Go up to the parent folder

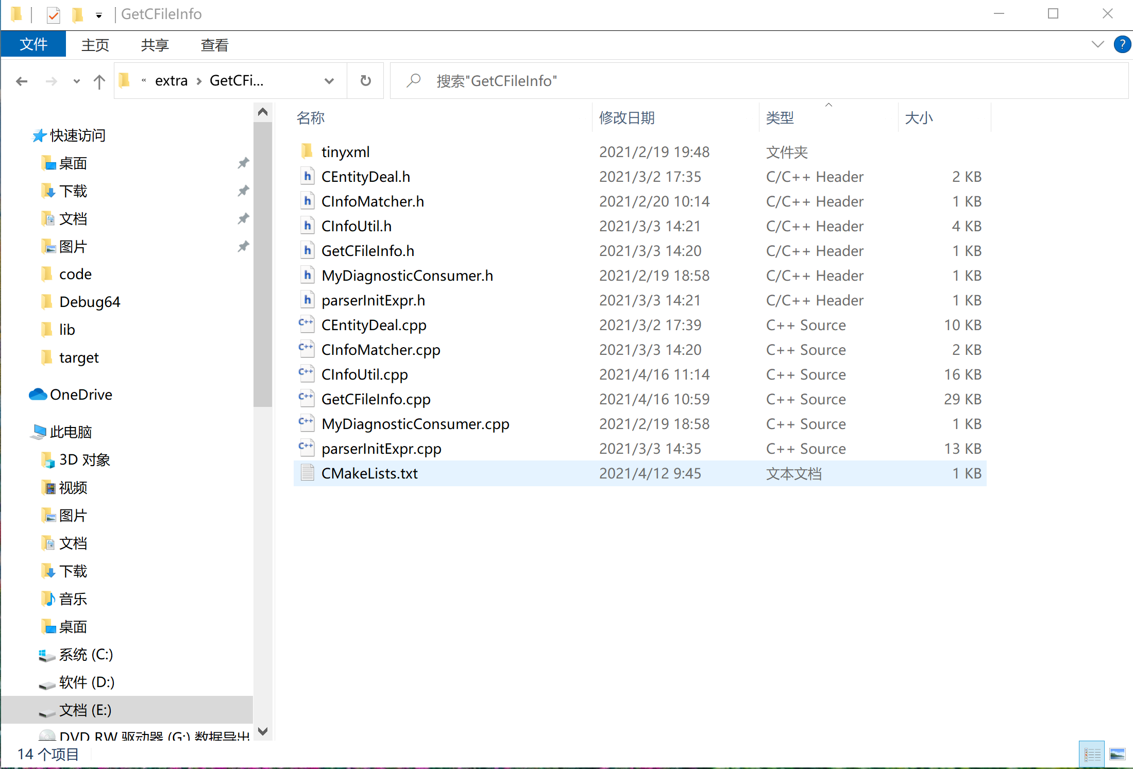tap(99, 81)
